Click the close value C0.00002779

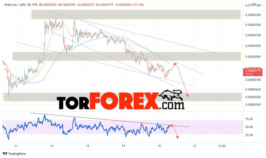pyautogui.click(x=104, y=5)
